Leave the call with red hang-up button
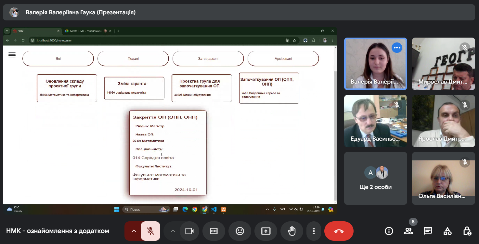Viewport: 479px width, 244px height. (339, 231)
